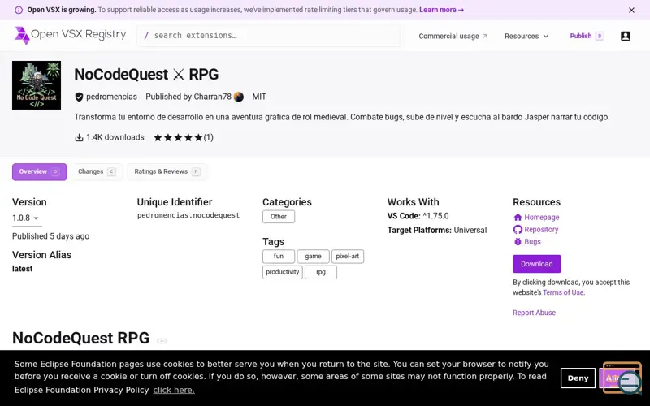
Task: Dismiss the Open VSX growing banner
Action: [631, 10]
